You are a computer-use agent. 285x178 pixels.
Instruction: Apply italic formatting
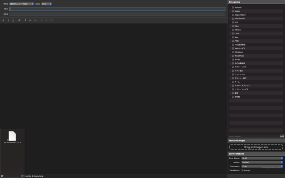click(8, 20)
